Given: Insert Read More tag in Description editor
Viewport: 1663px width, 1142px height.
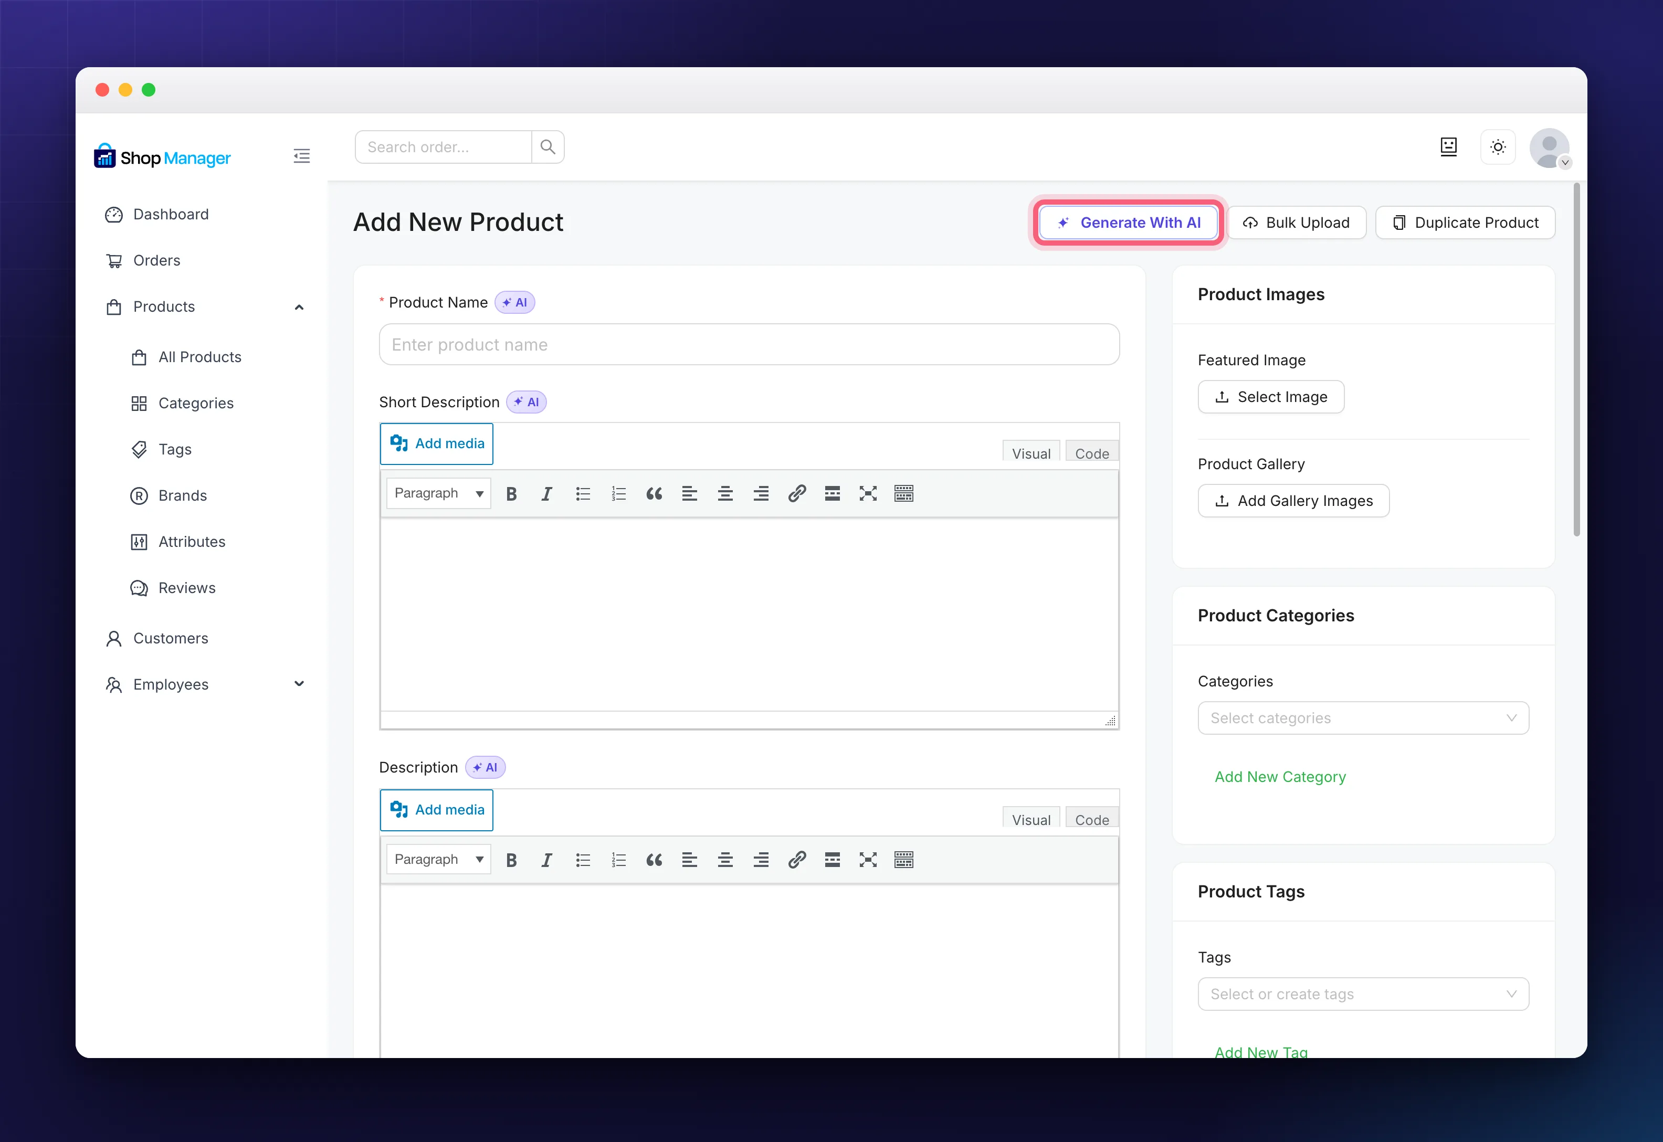Looking at the screenshot, I should (832, 860).
